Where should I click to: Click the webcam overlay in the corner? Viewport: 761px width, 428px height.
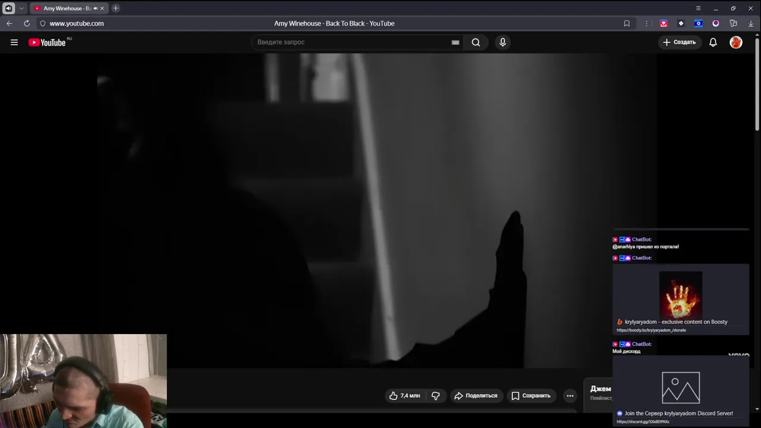click(x=83, y=381)
